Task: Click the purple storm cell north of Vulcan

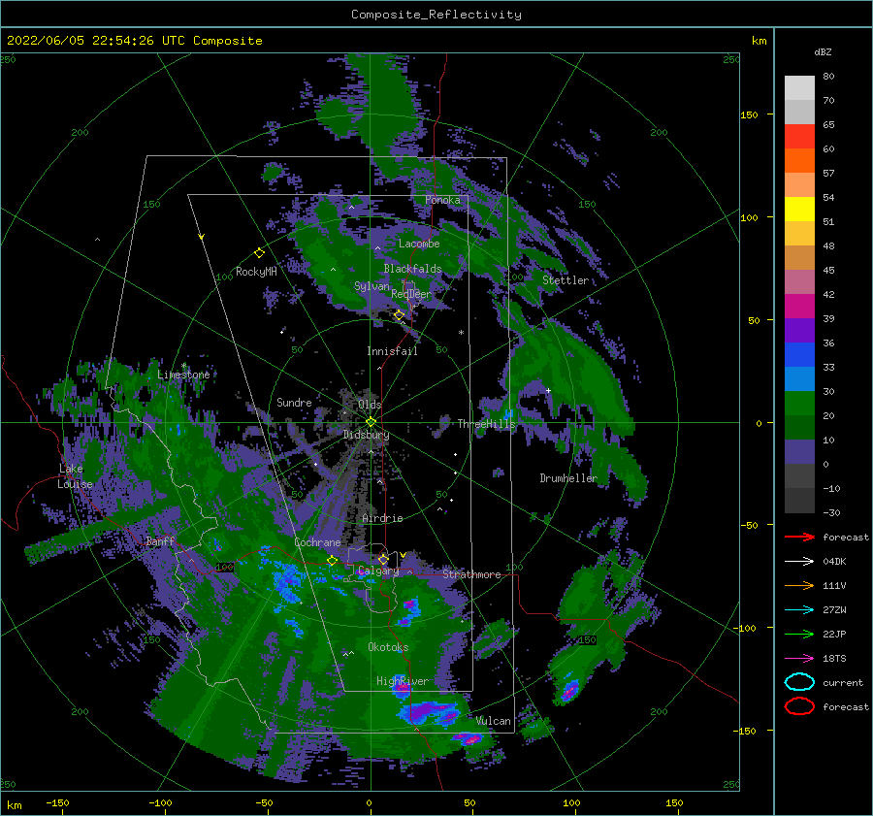Action: 429,712
